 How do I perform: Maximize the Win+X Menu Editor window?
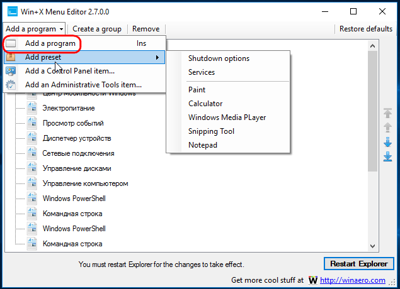pyautogui.click(x=353, y=11)
